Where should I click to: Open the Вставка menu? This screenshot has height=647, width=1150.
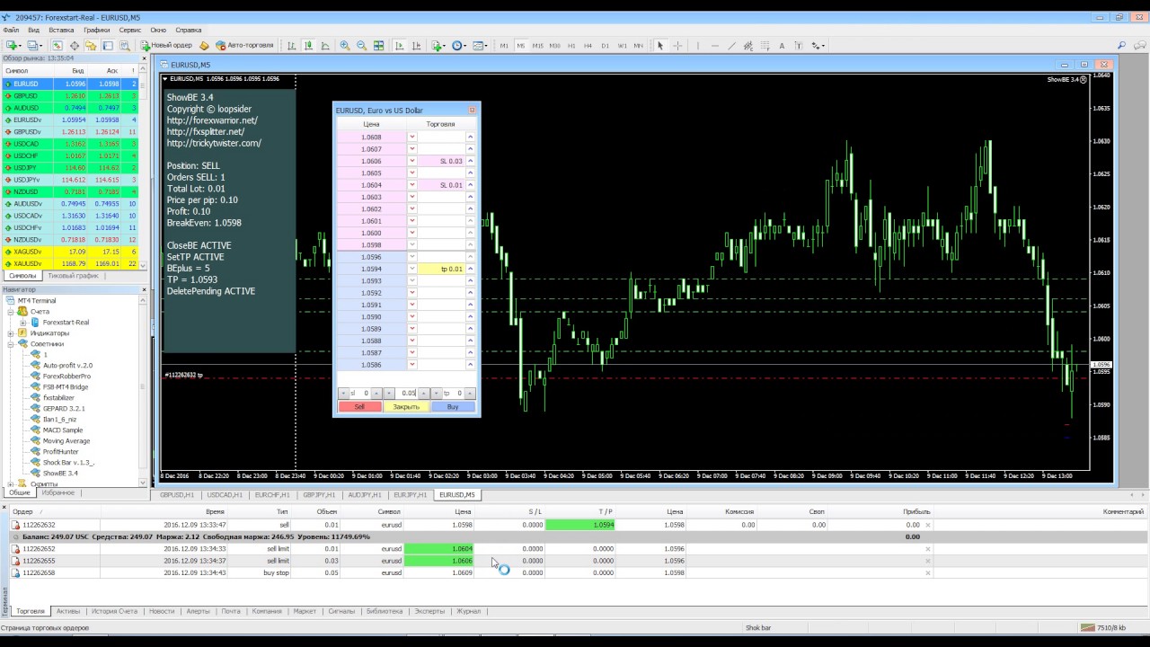click(x=61, y=30)
